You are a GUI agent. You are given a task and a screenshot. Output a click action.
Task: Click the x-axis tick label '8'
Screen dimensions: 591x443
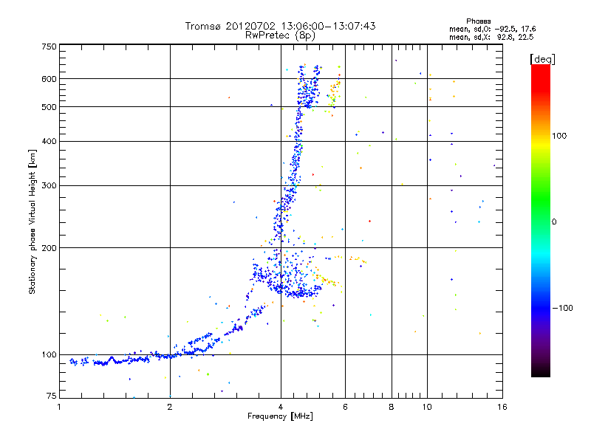click(392, 407)
